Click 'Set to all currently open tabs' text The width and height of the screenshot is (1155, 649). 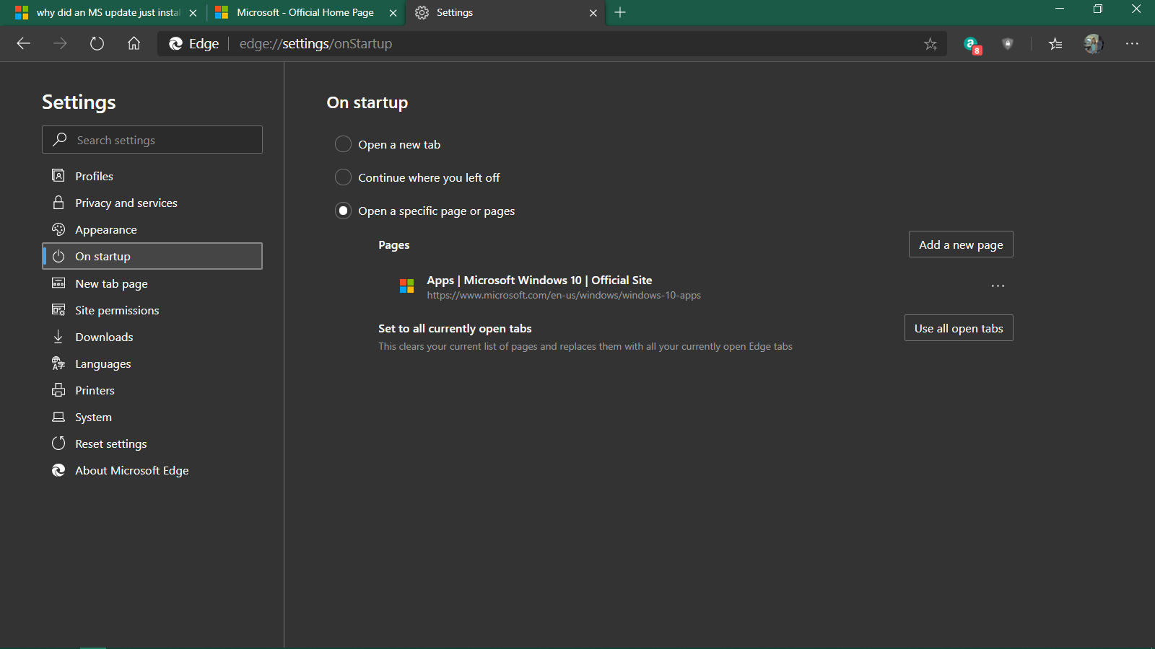click(x=455, y=328)
